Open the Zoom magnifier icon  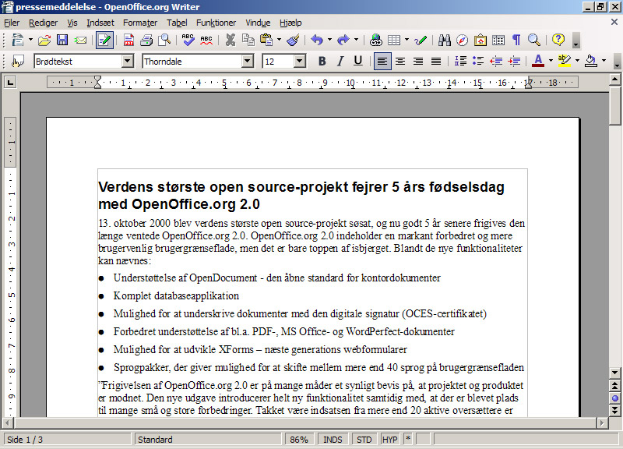tap(534, 41)
